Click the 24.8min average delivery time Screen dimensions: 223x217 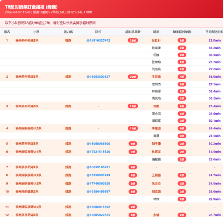215,183
